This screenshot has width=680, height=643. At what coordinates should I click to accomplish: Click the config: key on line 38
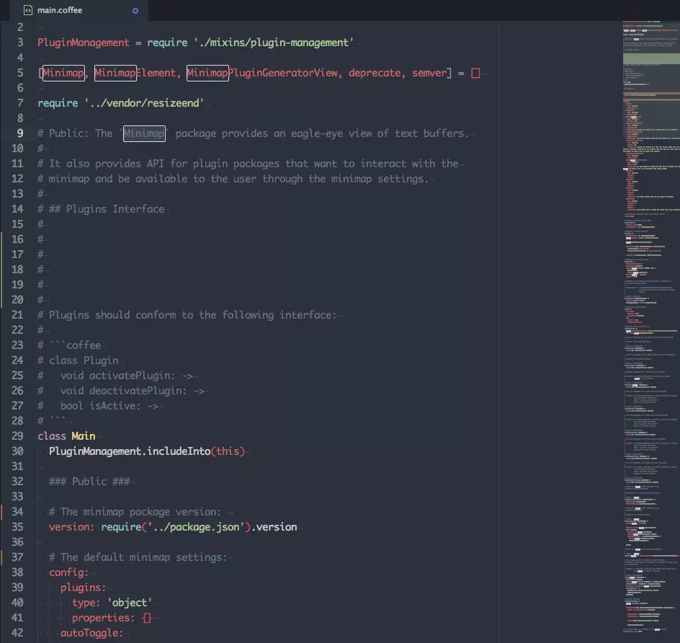coord(68,572)
